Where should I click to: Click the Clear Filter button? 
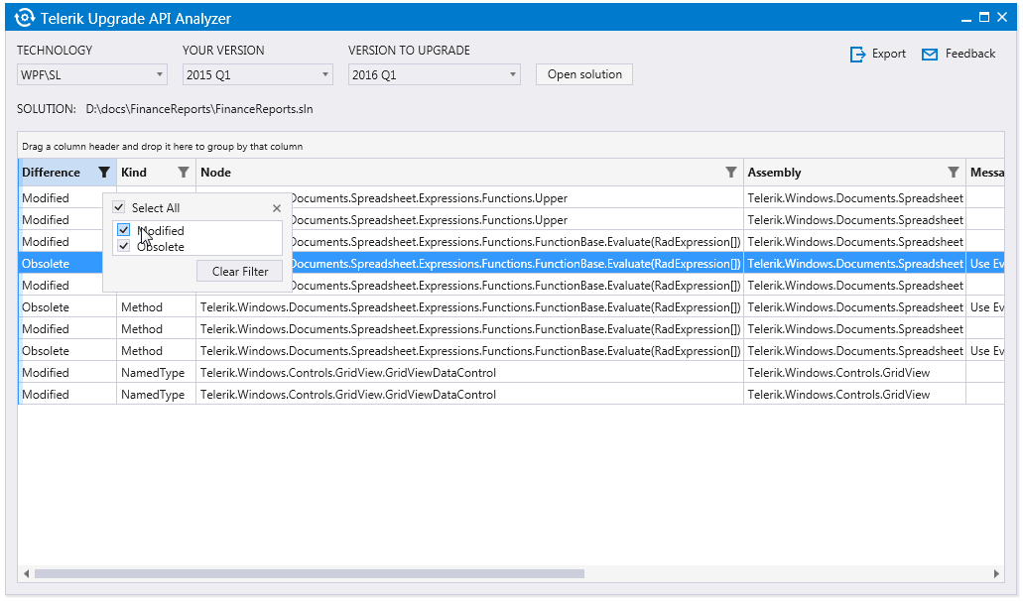tap(240, 272)
